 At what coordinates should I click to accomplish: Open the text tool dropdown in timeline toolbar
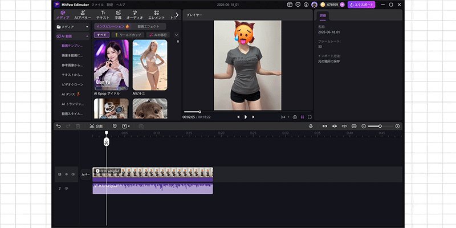tap(125, 126)
